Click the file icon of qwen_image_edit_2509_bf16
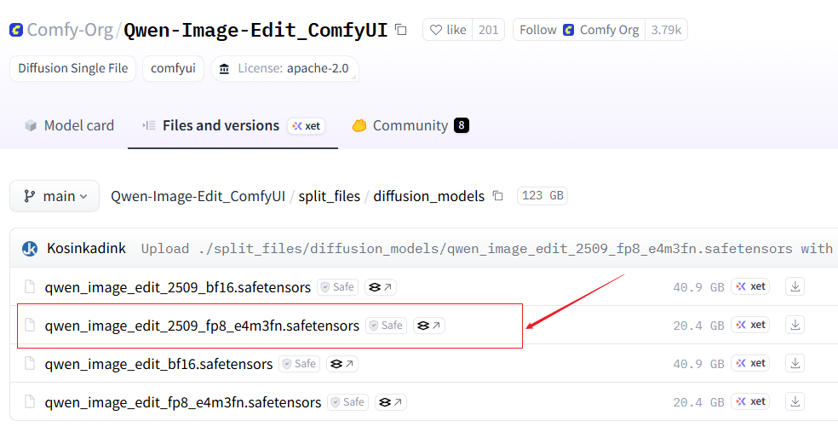The width and height of the screenshot is (838, 444). (30, 286)
